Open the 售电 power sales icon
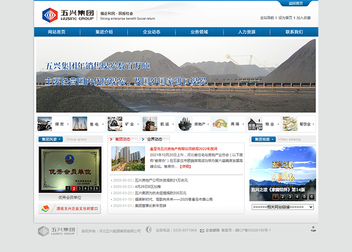This screenshot has height=252, width=352. click(79, 124)
